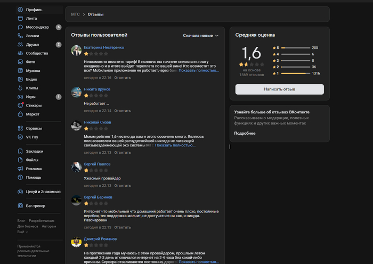Click the Сервисы services grid icon
373x264 pixels.
[x=20, y=128]
